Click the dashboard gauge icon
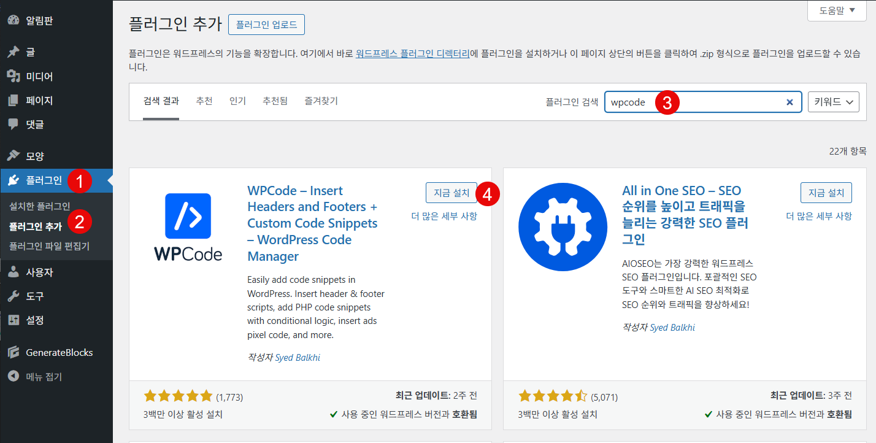The image size is (876, 443). click(x=13, y=20)
